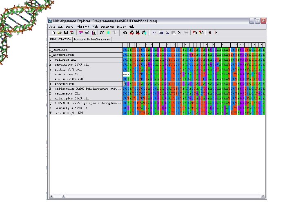Click the move-right arrow toolbar icon
The image size is (294, 220).
(x=216, y=33)
